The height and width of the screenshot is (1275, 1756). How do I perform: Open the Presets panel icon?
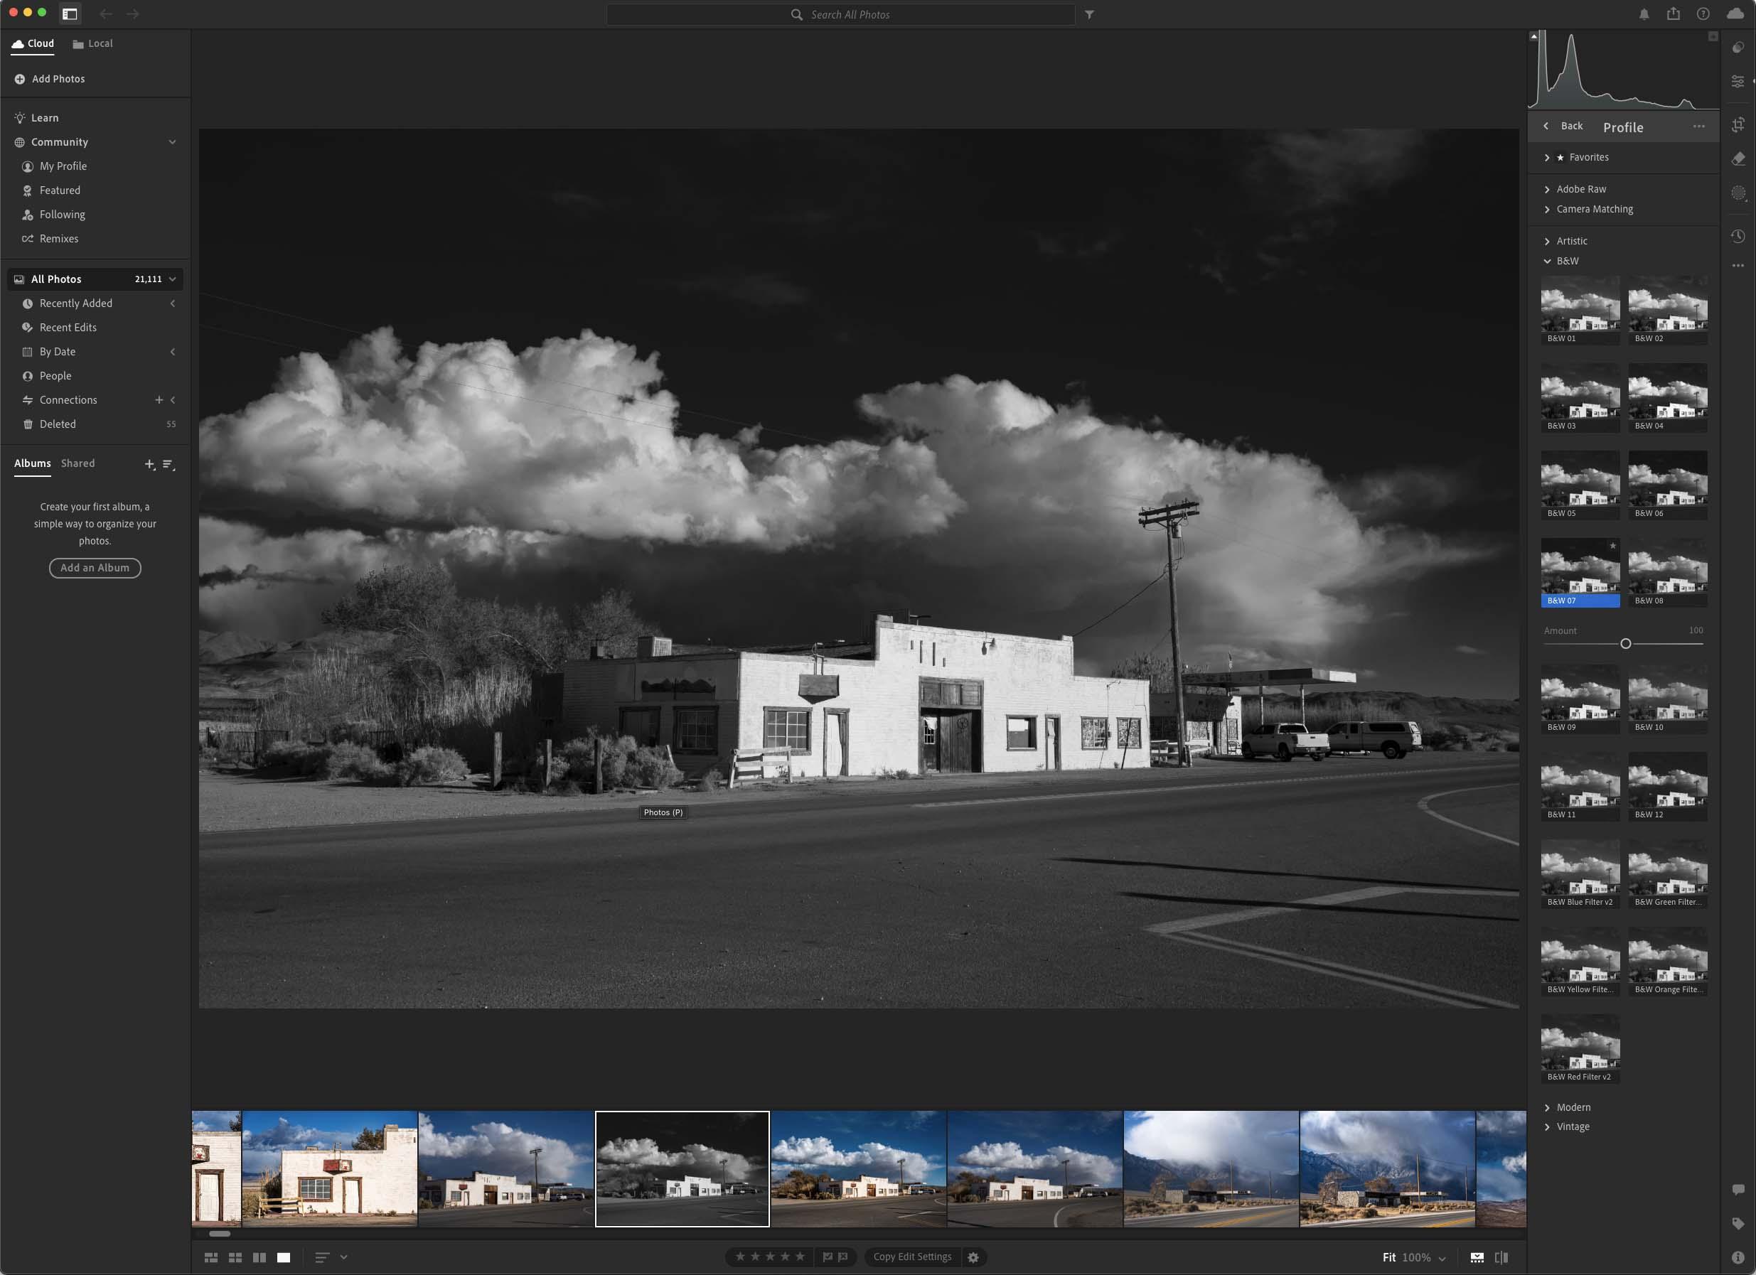pos(1738,47)
